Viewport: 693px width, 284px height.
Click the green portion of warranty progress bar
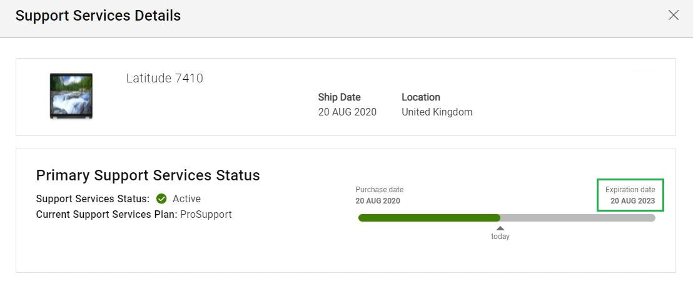tap(429, 218)
